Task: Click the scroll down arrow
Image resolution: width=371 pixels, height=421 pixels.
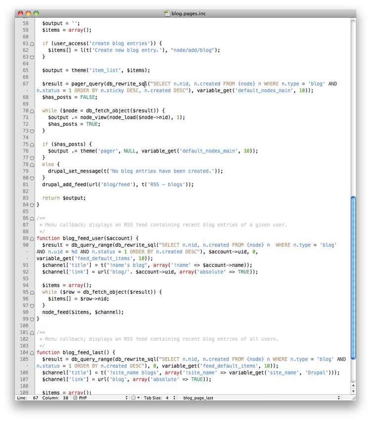Action: [353, 391]
